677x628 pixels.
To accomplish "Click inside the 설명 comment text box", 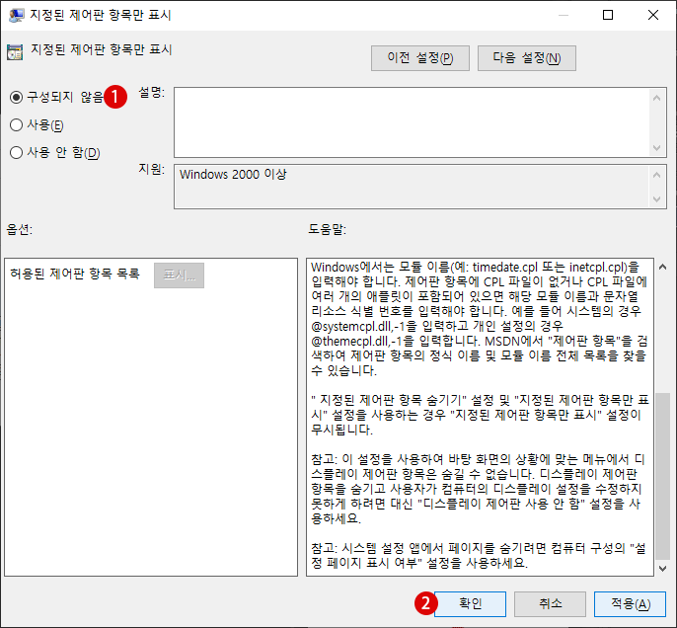I will 413,122.
